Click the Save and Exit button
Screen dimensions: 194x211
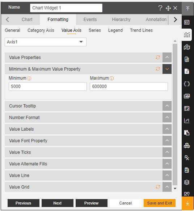pos(160,203)
